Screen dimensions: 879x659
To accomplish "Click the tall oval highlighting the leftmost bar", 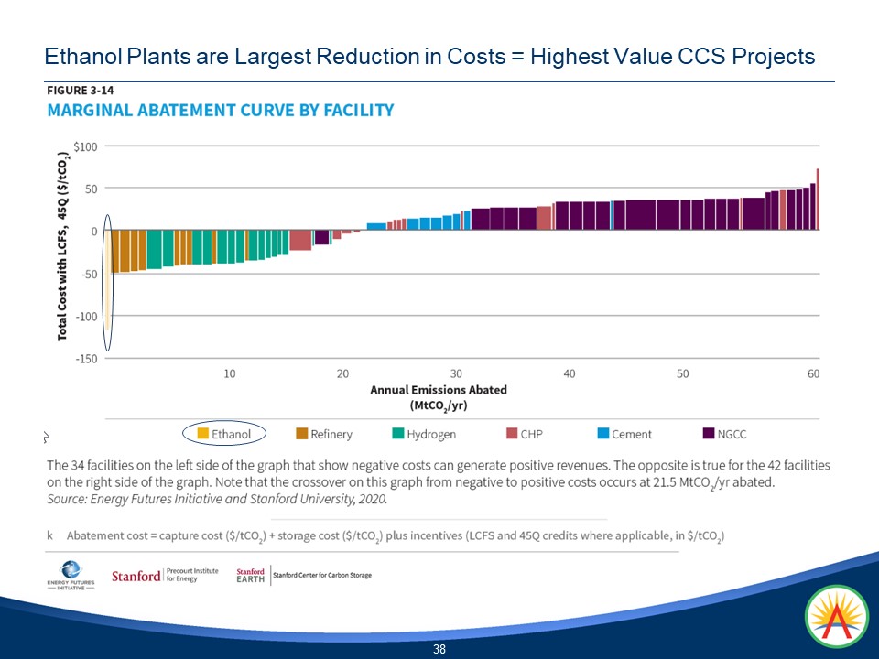I will pos(107,282).
